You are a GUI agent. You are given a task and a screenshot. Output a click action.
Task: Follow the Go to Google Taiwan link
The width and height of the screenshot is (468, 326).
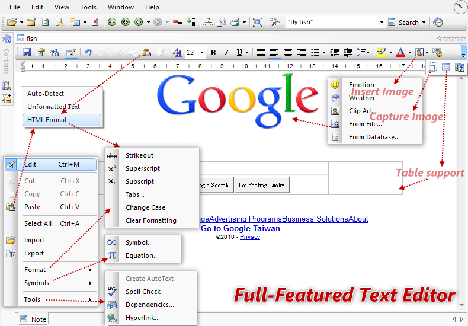click(241, 228)
